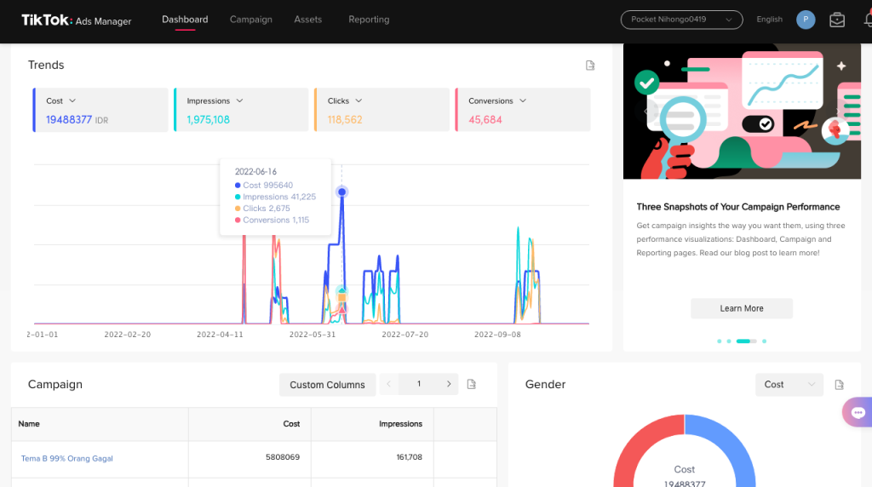Expand the Conversions metric dropdown
This screenshot has width=872, height=487.
[523, 101]
